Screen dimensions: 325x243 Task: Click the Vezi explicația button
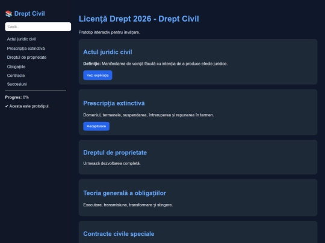point(97,75)
